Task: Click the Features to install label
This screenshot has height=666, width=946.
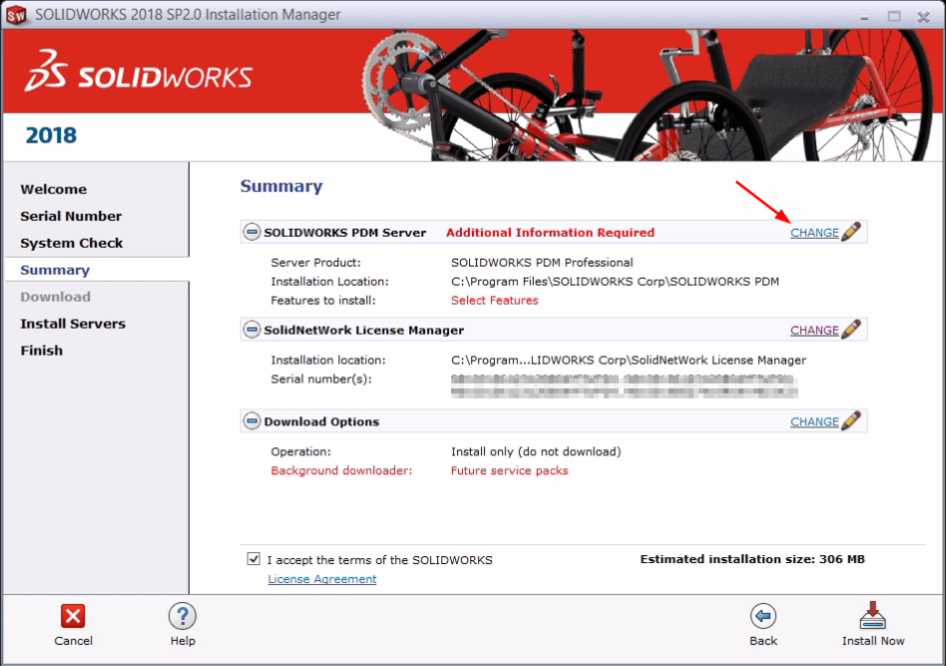Action: [322, 301]
